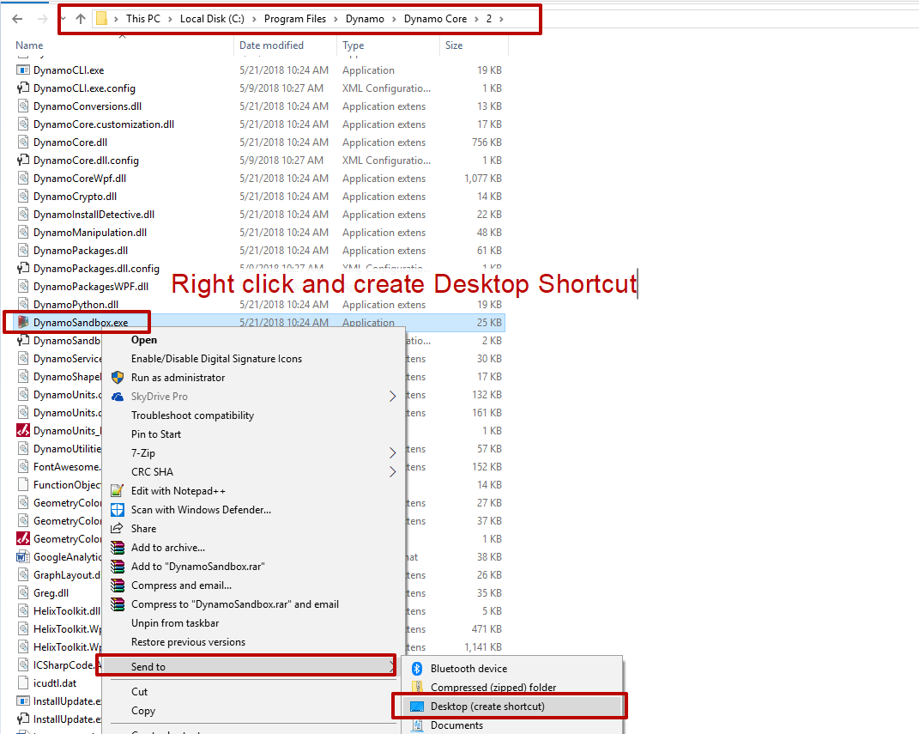Open recent locations dropdown beside Forward arrow
This screenshot has height=734, width=919.
tap(62, 19)
